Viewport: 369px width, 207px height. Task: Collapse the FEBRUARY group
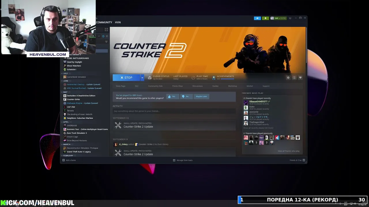click(x=62, y=156)
